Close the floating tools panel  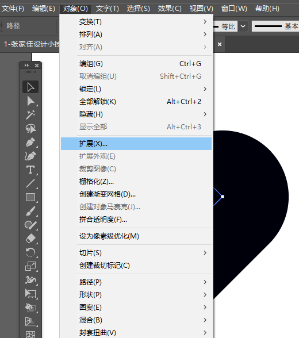(37, 66)
